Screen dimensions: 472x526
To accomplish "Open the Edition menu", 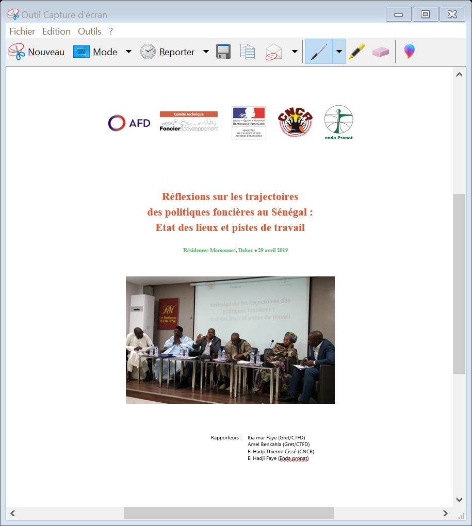I will (x=56, y=31).
